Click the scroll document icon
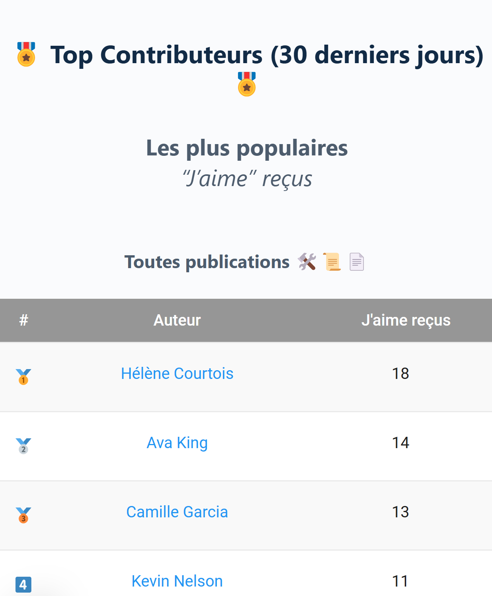Image resolution: width=492 pixels, height=596 pixels. 332,262
